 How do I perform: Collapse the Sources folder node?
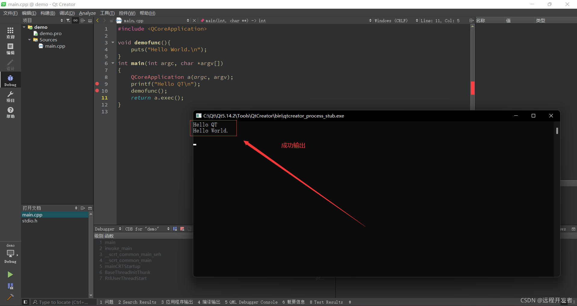[29, 40]
